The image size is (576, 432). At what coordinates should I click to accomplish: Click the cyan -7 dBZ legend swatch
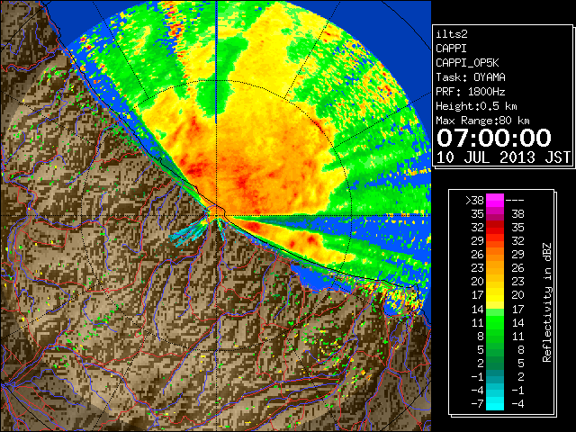[x=495, y=403]
